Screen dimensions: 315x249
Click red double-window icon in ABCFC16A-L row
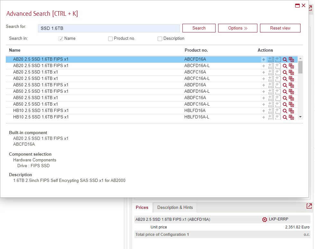(x=291, y=79)
